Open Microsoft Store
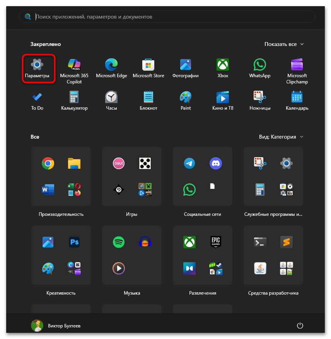Image resolution: width=331 pixels, height=339 pixels. click(x=148, y=68)
